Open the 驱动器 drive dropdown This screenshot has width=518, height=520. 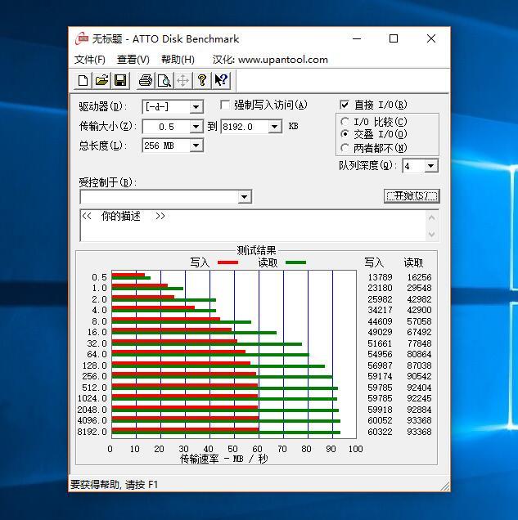tap(196, 107)
